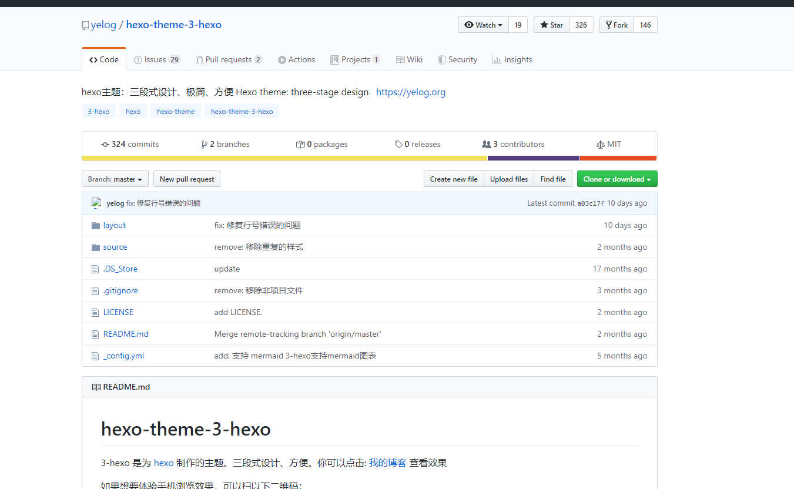The height and width of the screenshot is (489, 794).
Task: Click the purple language bar segment
Action: [x=534, y=158]
